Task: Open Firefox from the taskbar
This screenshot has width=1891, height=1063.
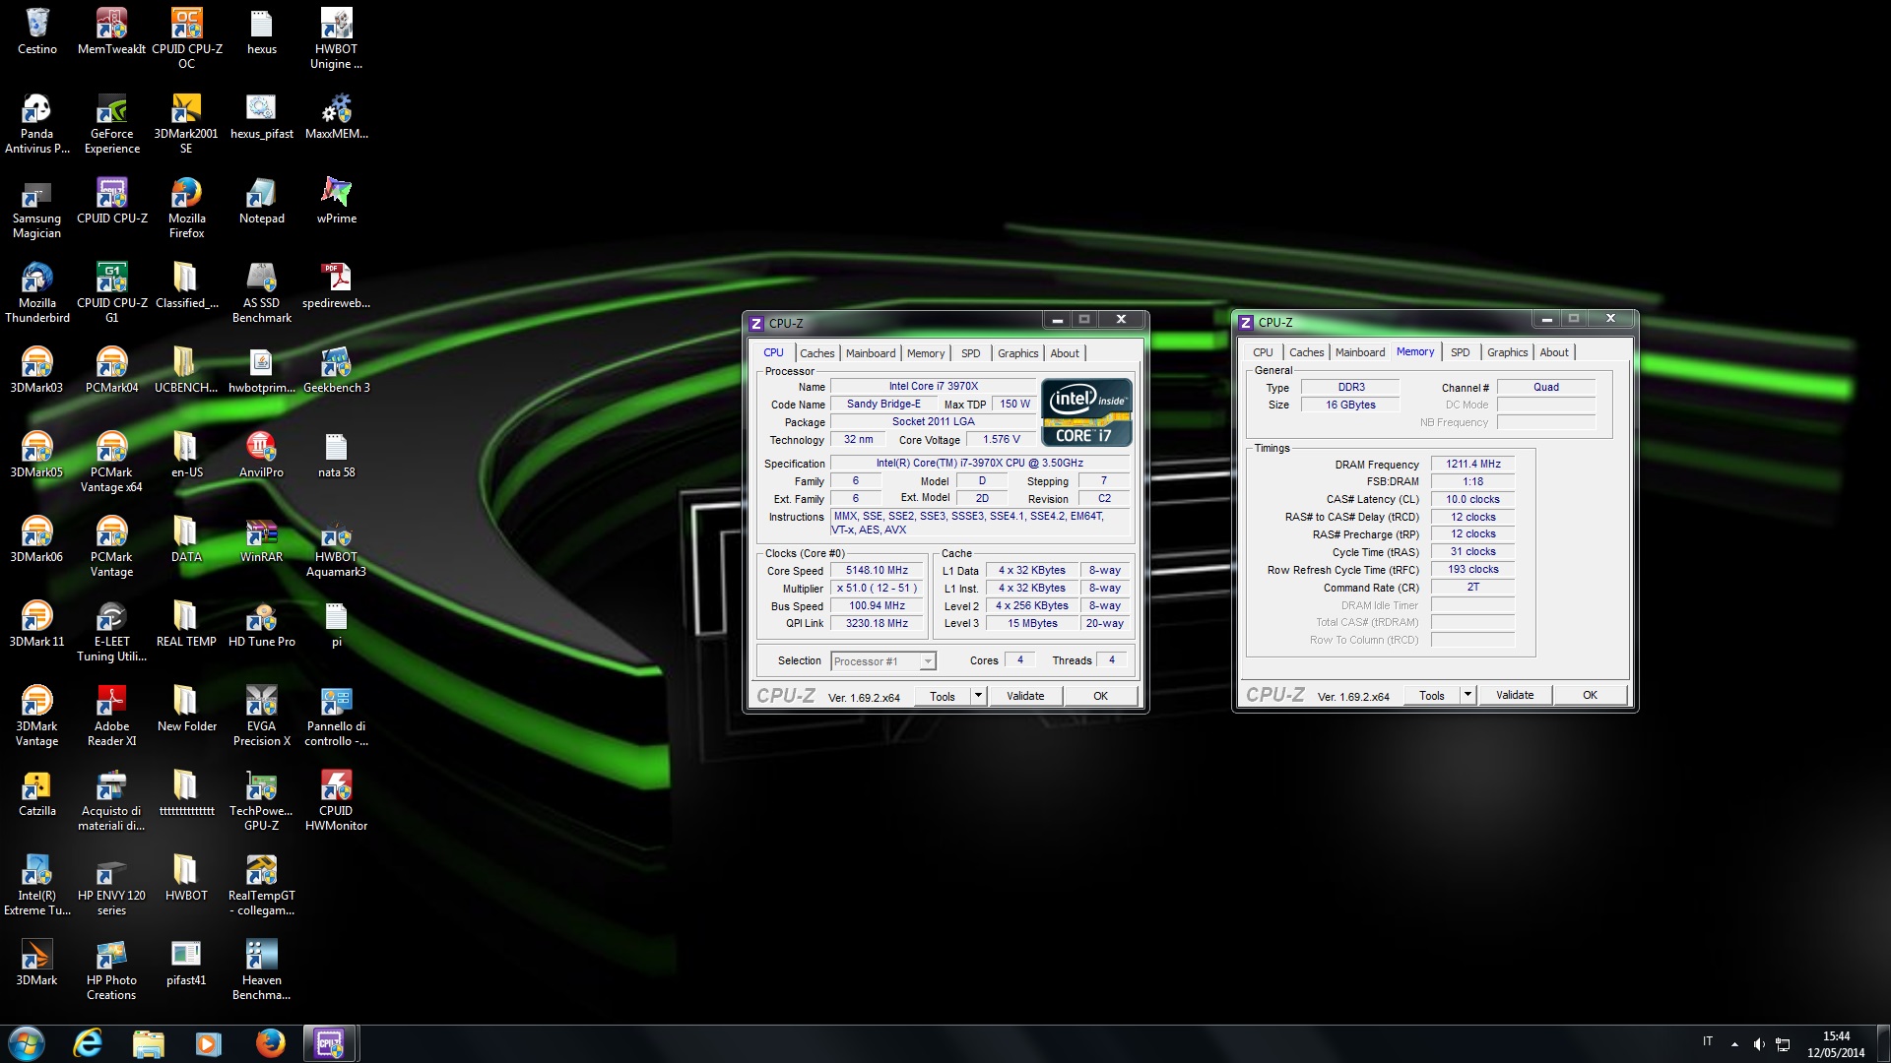Action: coord(270,1043)
